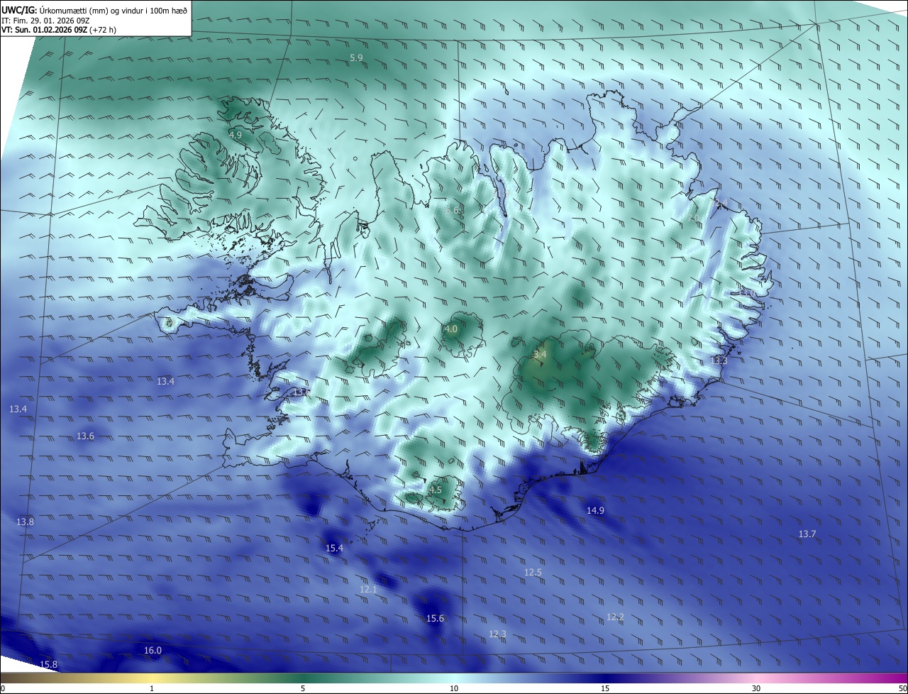Click the colorbar tick labelled 1
Screen dimensions: 908x694
point(152,688)
